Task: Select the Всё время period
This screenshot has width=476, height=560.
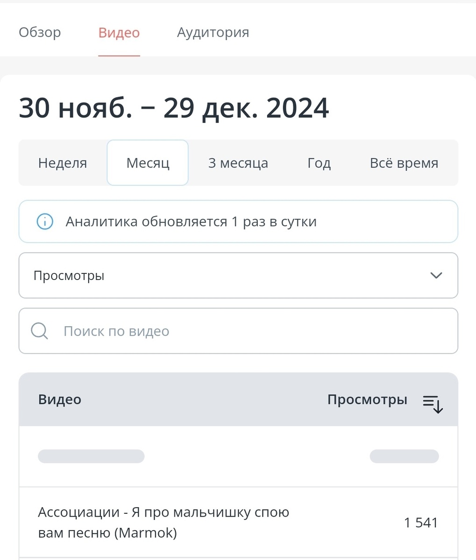Action: (x=404, y=163)
